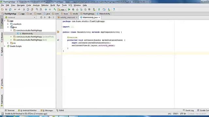
Task: Click the CRLF line separator status
Action: [x=176, y=114]
